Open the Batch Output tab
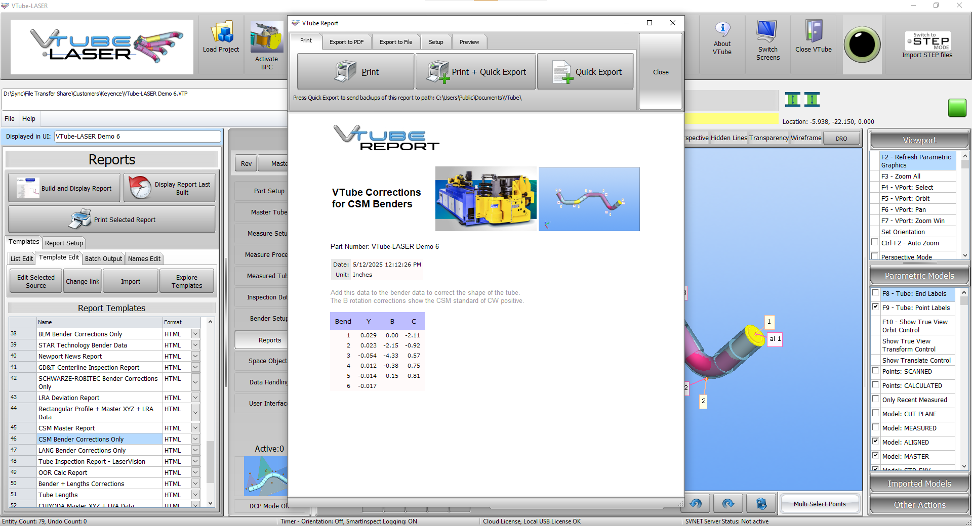 pos(103,258)
